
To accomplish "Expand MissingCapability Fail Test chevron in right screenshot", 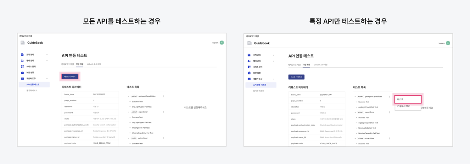I will click(356, 133).
